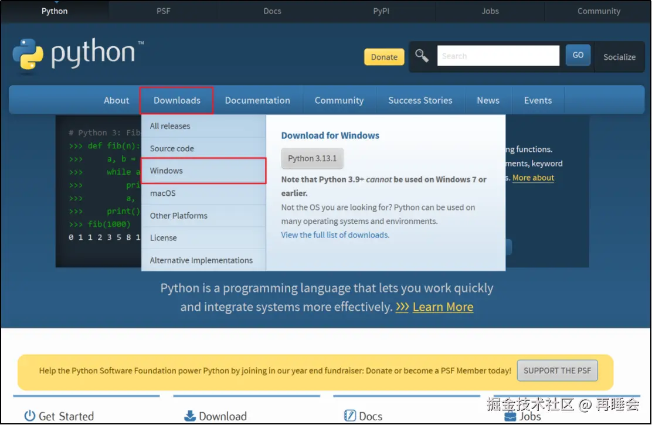Open the Docs tab in the top bar
The image size is (652, 425).
pos(273,11)
